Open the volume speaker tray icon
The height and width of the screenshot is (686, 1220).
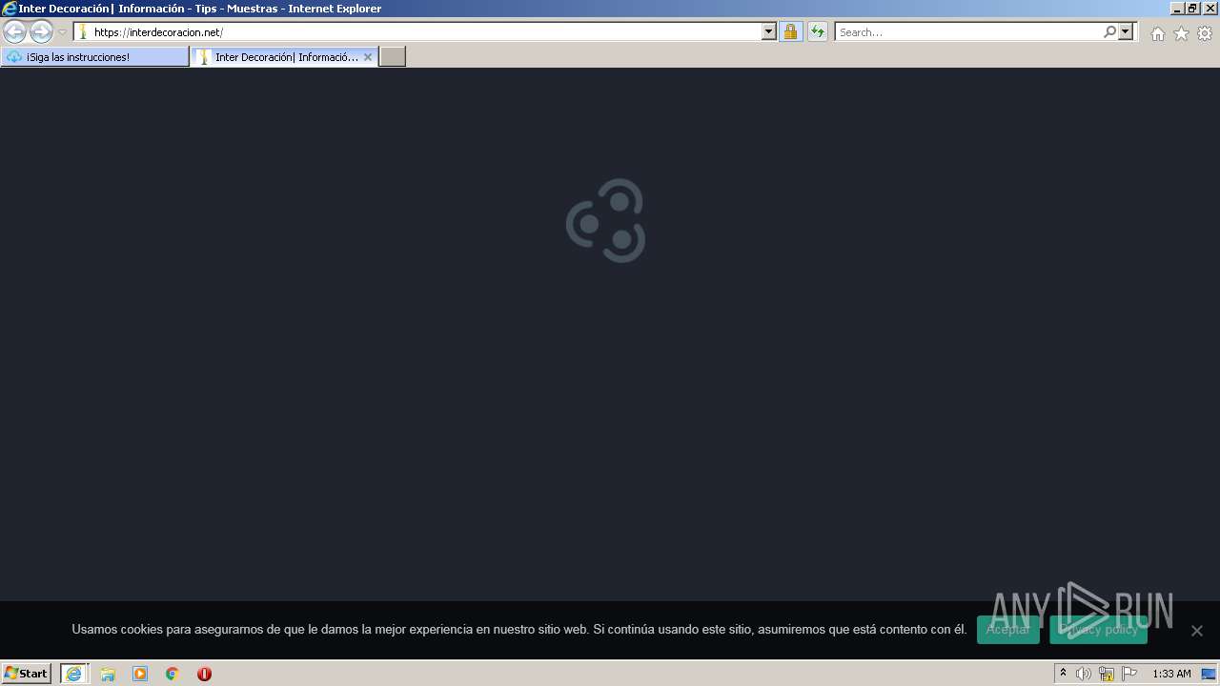pyautogui.click(x=1084, y=674)
